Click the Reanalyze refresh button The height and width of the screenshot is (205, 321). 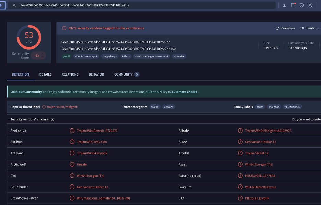tap(285, 28)
